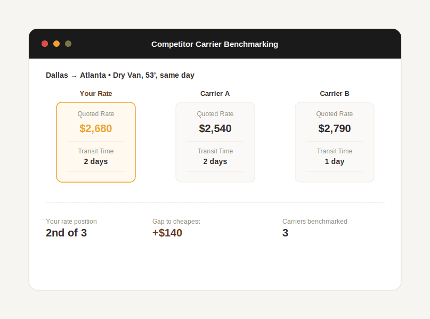The height and width of the screenshot is (319, 430).
Task: Click the carriers benchmarked count 3
Action: click(285, 233)
